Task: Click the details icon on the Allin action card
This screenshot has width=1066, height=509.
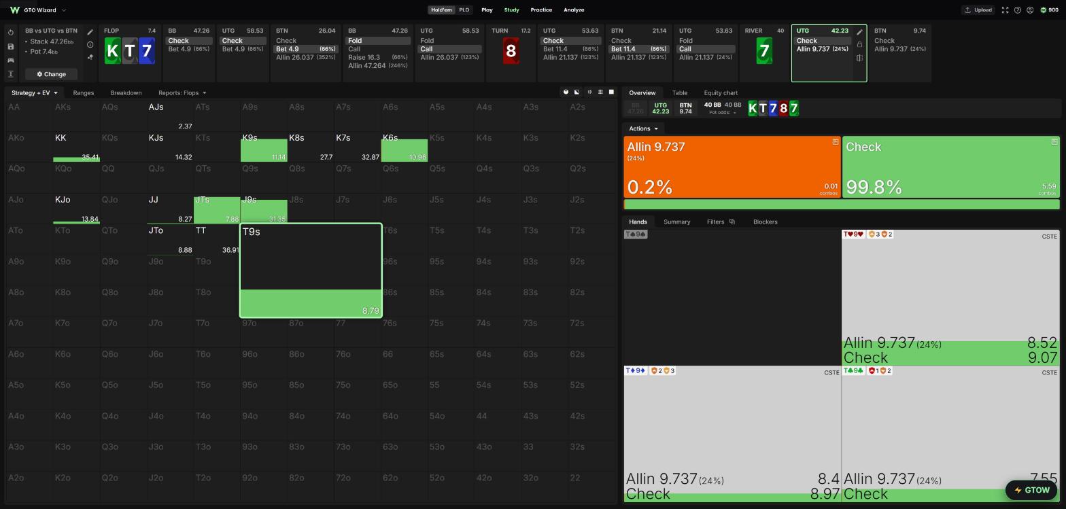Action: pos(835,142)
